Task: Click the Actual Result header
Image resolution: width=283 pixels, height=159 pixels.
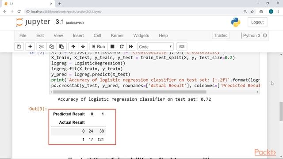Action: pos(72,122)
